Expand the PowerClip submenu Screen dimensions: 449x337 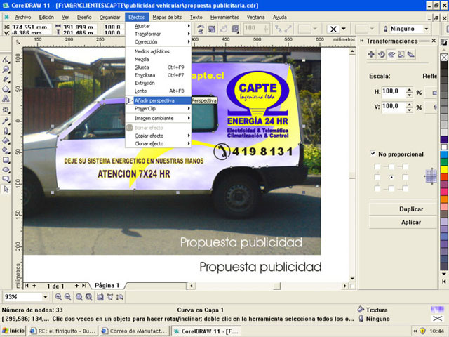coord(159,109)
